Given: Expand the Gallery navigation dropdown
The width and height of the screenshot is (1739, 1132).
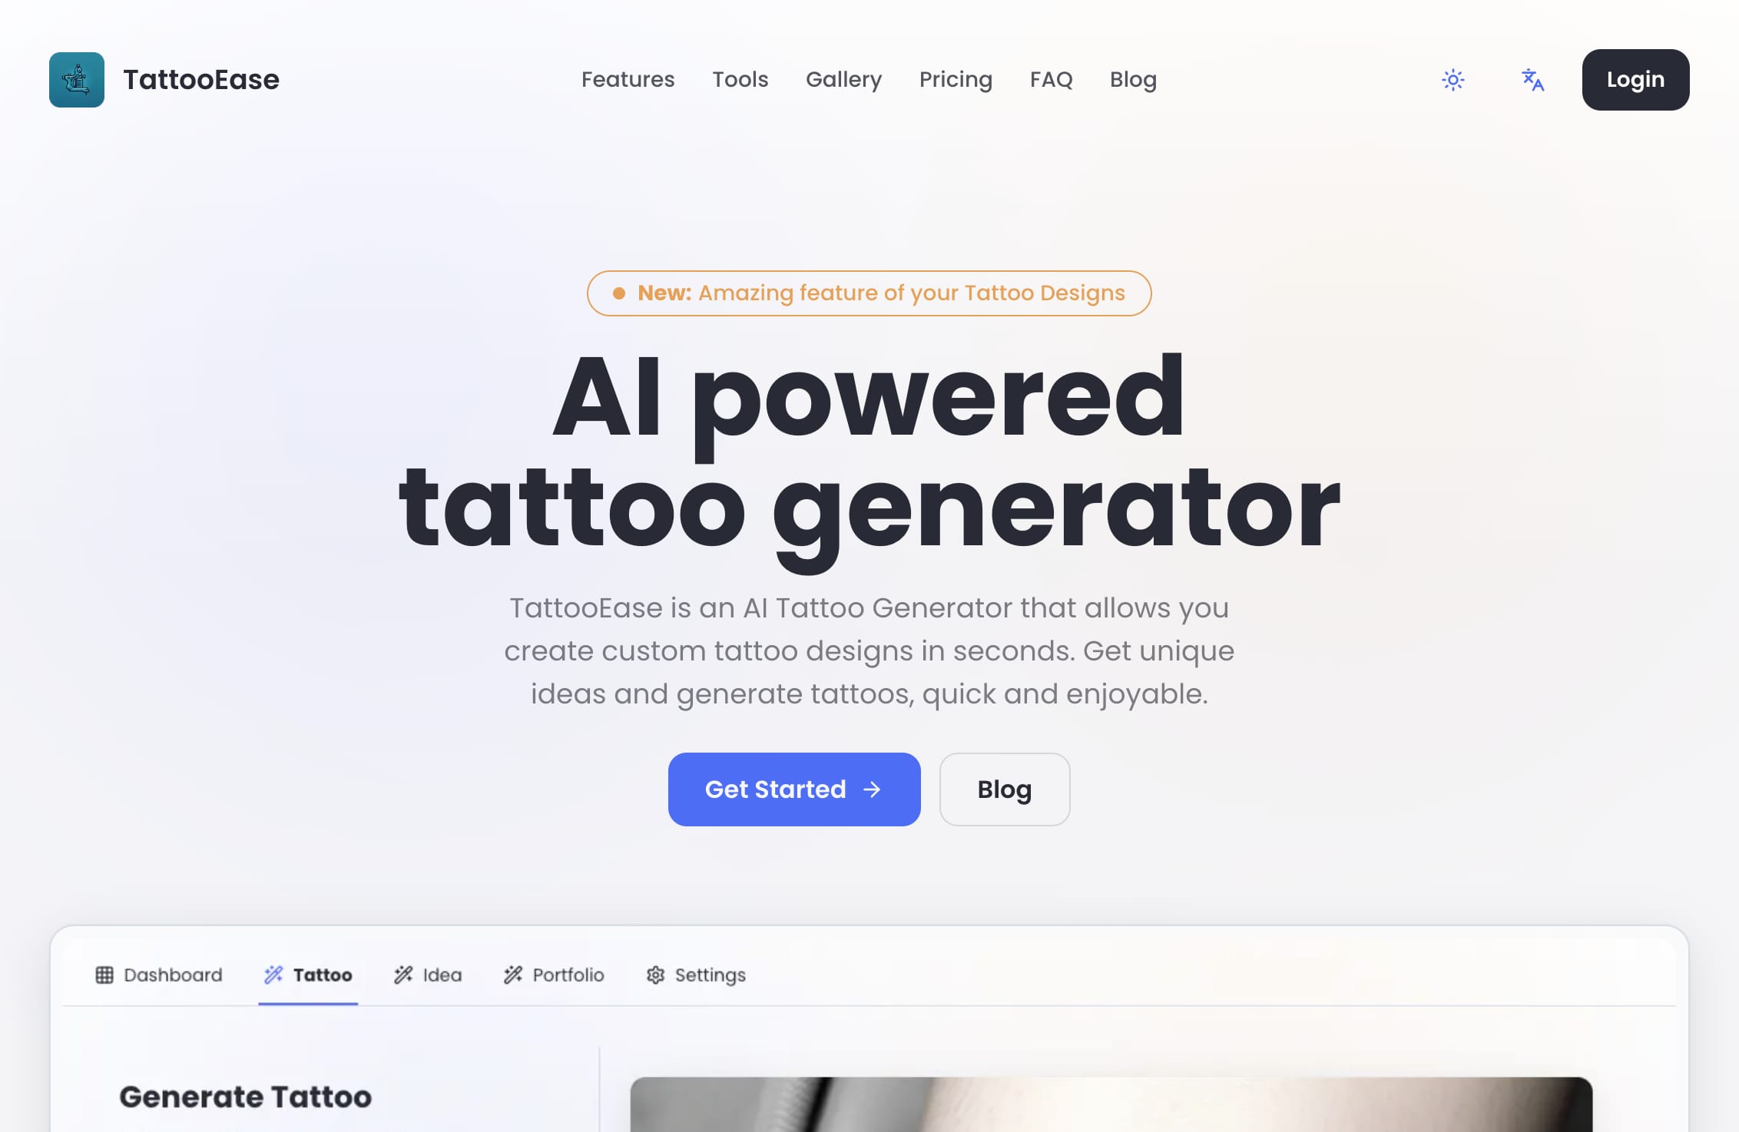Looking at the screenshot, I should tap(843, 78).
